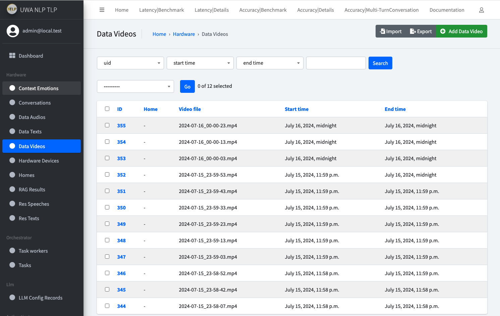Open the start time filter dropdown
The width and height of the screenshot is (500, 316).
coord(200,63)
